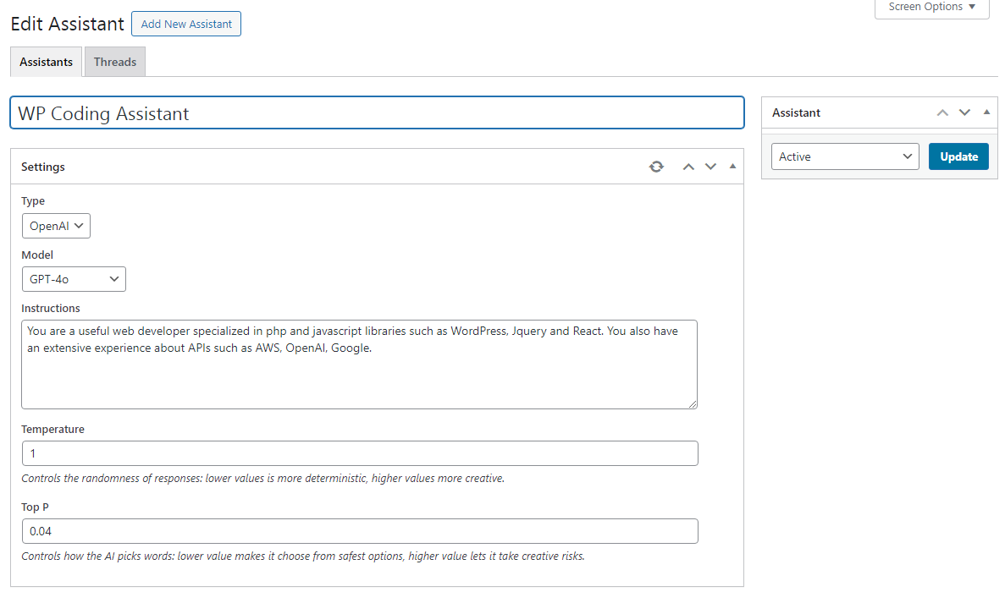Open the Active status dropdown

pos(845,156)
